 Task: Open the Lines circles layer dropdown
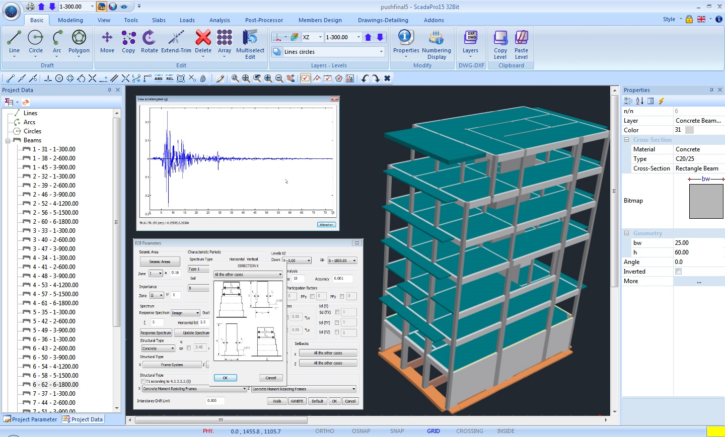pyautogui.click(x=381, y=52)
